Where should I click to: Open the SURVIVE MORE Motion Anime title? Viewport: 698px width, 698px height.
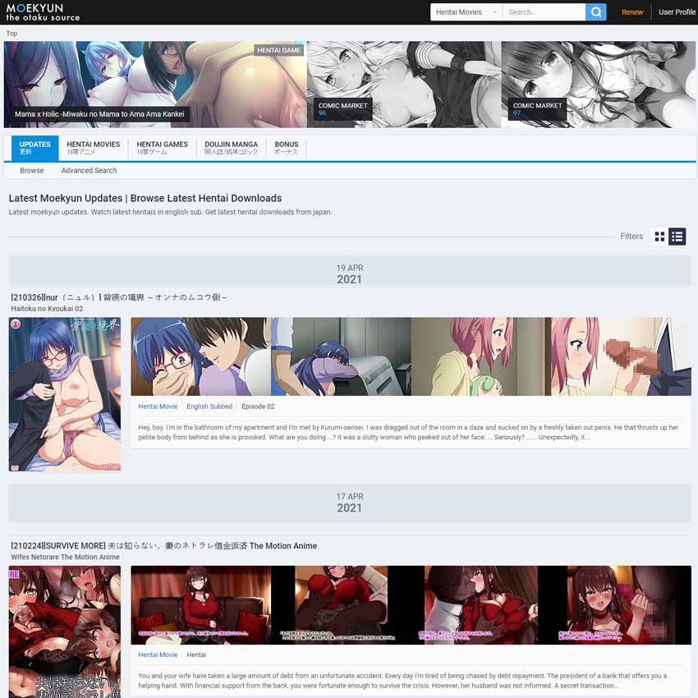(163, 546)
